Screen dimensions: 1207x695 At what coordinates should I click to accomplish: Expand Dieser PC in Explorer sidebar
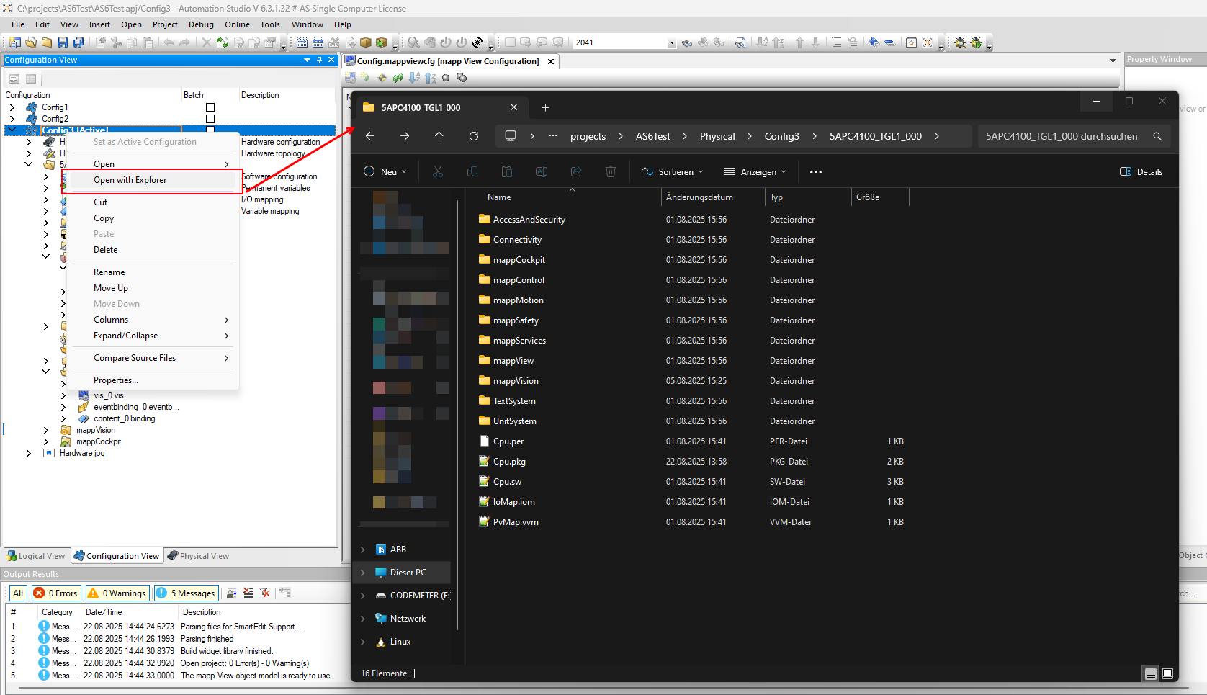363,573
